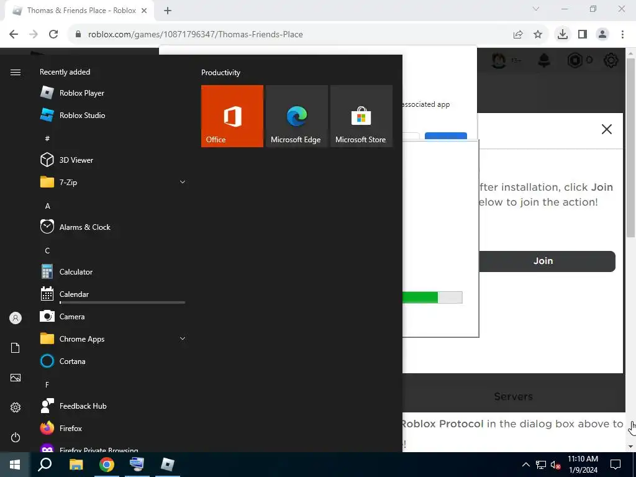The width and height of the screenshot is (636, 477).
Task: Bookmark this page with the star icon
Action: [x=538, y=35]
